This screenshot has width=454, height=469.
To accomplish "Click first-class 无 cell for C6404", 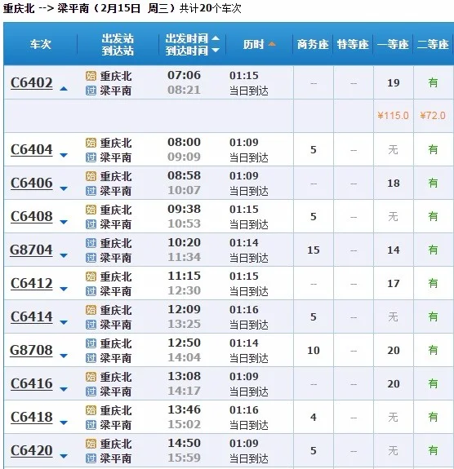I will [394, 149].
